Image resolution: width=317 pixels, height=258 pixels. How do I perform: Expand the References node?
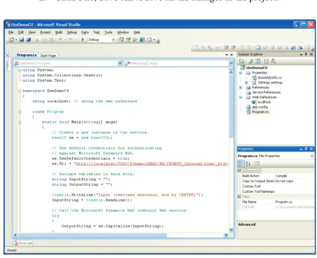coord(241,88)
